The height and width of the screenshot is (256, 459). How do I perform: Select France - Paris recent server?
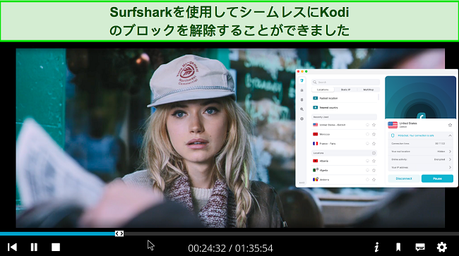click(x=345, y=143)
